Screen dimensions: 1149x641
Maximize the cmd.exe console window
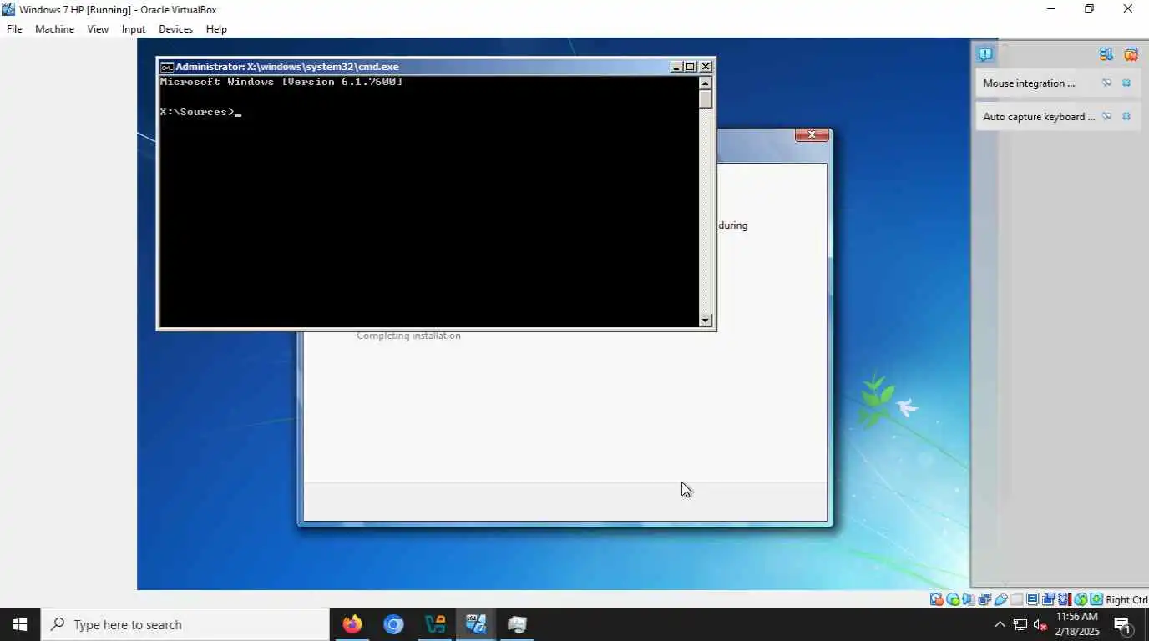tap(691, 67)
